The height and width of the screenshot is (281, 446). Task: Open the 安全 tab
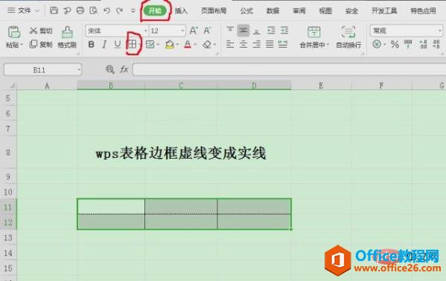pos(351,11)
